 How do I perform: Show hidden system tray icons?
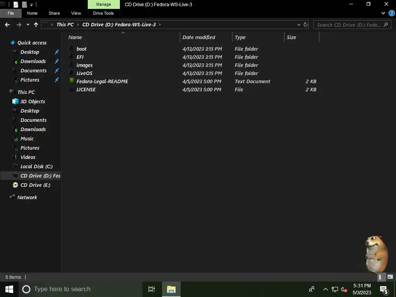point(326,289)
